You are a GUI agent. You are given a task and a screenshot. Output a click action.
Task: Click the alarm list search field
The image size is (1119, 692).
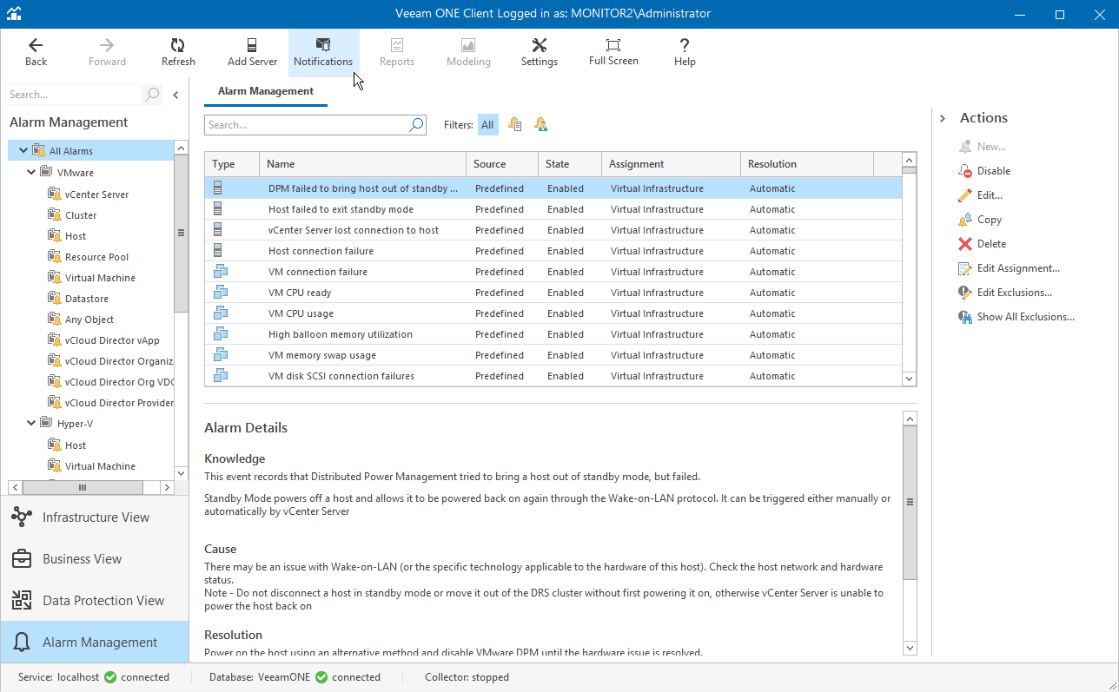point(308,124)
